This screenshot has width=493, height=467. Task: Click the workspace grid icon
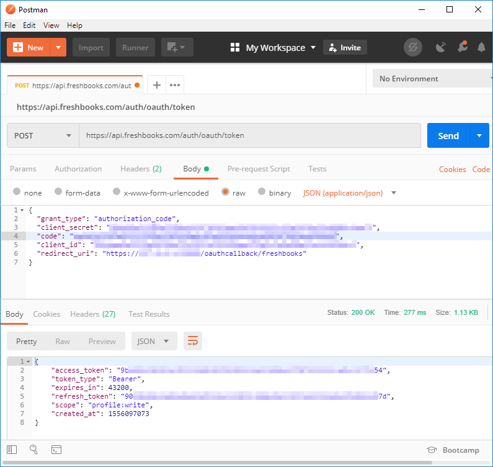click(x=235, y=47)
